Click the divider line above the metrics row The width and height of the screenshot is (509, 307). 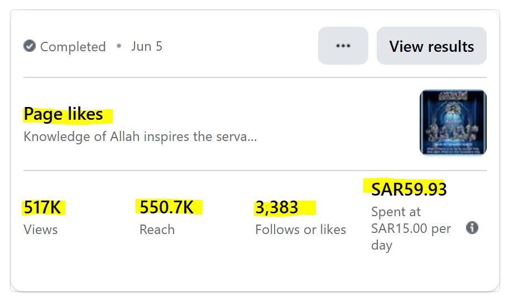(254, 170)
